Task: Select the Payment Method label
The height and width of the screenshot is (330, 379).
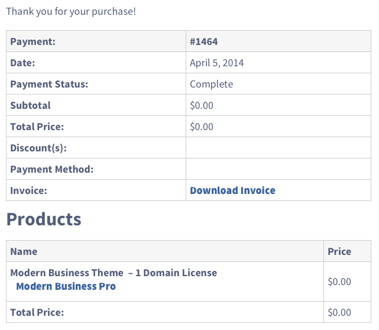Action: [x=51, y=169]
